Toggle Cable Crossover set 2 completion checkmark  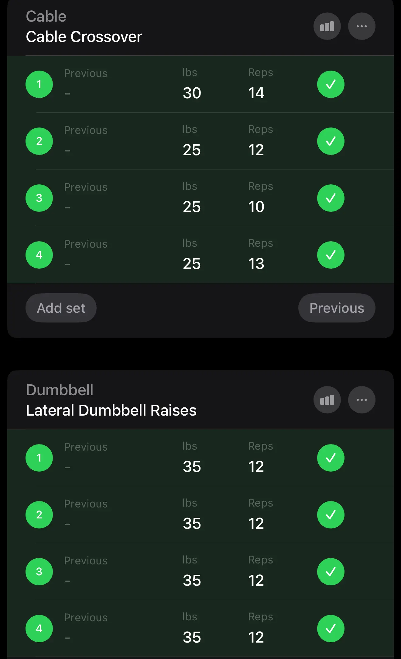coord(331,141)
